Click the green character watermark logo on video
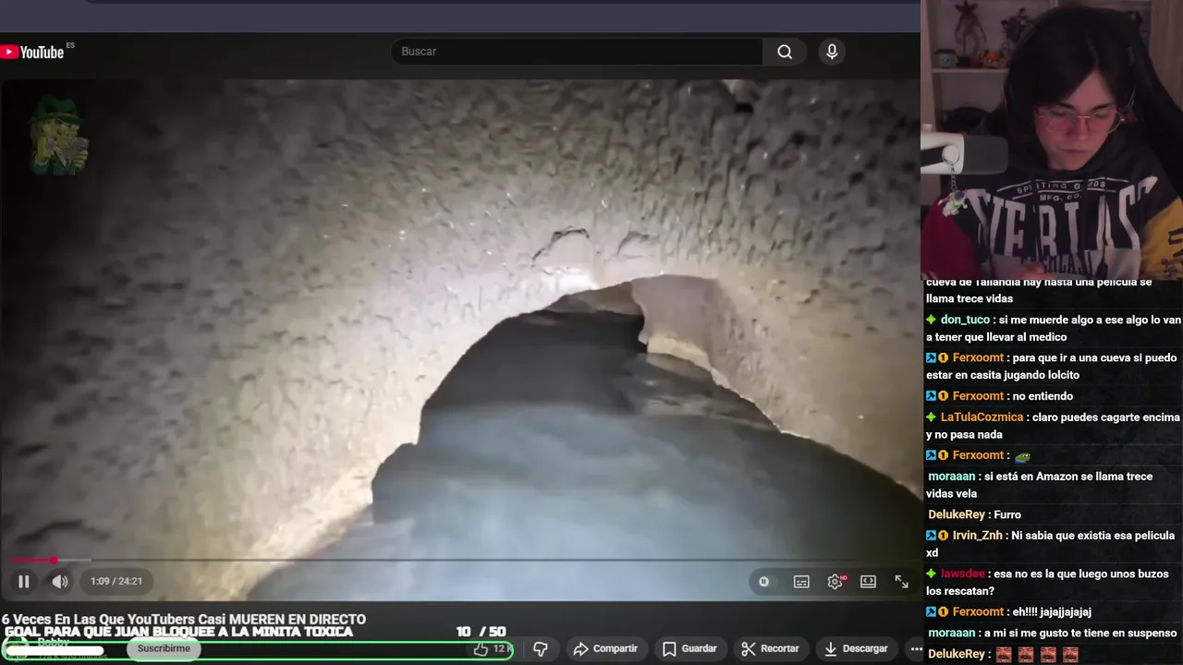The image size is (1183, 665). pos(58,136)
